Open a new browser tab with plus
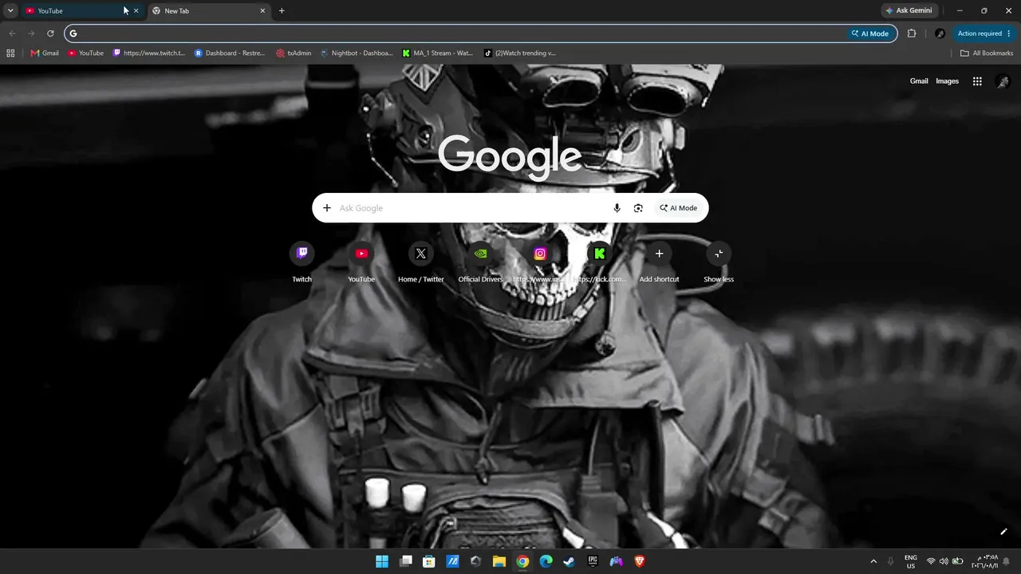Screen dimensions: 1021x574 tap(282, 11)
